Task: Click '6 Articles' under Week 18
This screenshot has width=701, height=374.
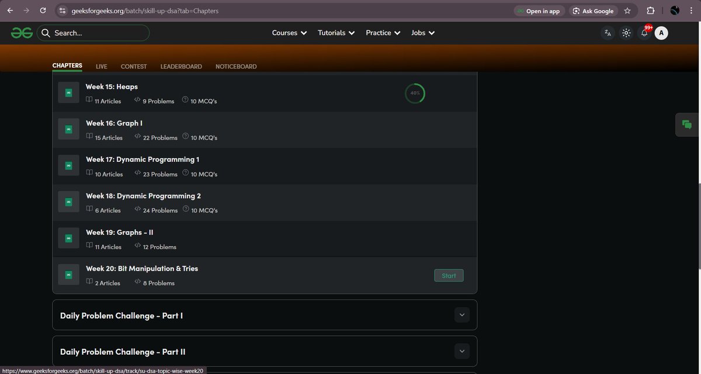Action: [x=108, y=210]
